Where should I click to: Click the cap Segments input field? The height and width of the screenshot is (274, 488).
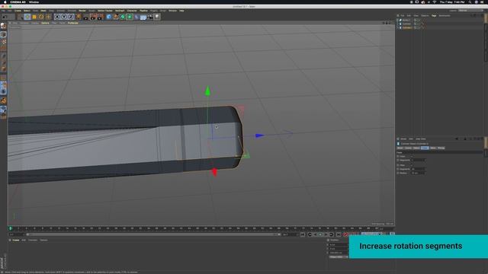tap(419, 161)
